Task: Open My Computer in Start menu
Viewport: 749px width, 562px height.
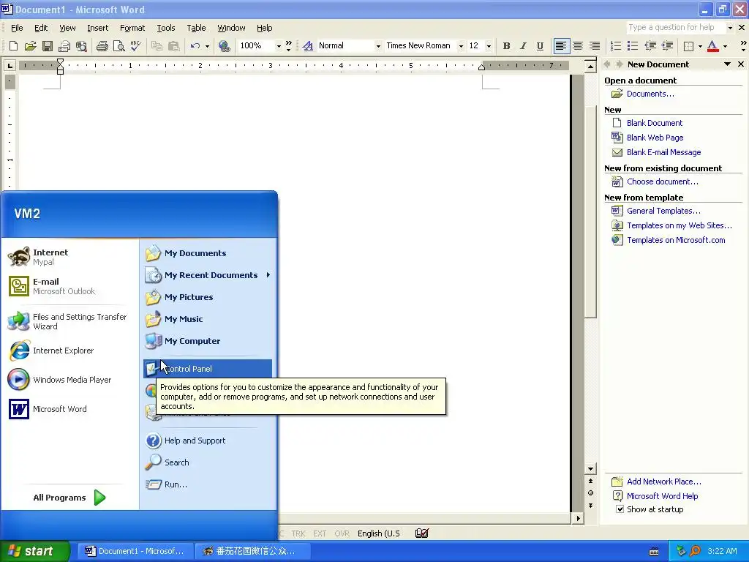Action: pyautogui.click(x=208, y=341)
